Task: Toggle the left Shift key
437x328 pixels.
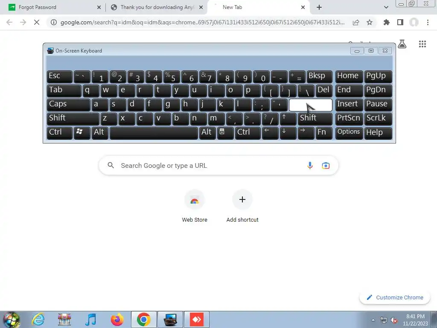Action: (x=73, y=119)
